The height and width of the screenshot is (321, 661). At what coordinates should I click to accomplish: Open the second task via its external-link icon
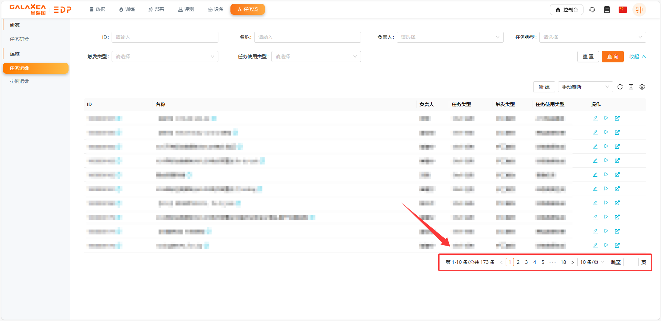(617, 132)
